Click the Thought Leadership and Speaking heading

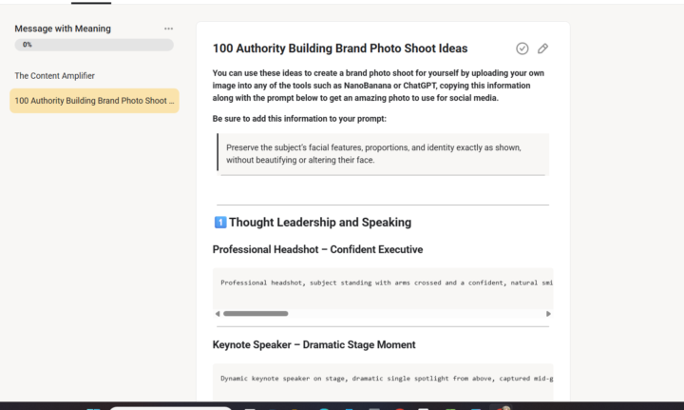pos(320,223)
